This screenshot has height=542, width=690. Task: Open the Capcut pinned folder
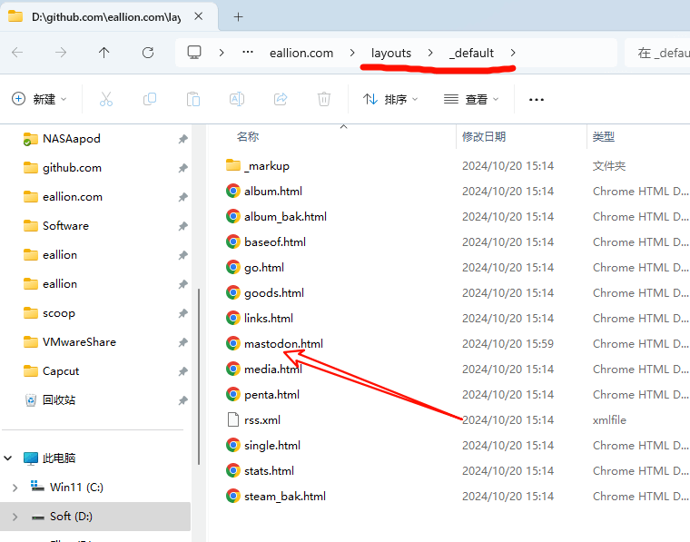click(61, 370)
